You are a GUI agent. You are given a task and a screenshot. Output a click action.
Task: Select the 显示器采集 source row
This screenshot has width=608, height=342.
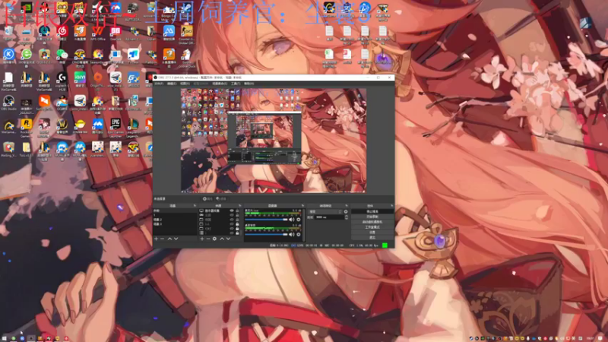tap(219, 211)
